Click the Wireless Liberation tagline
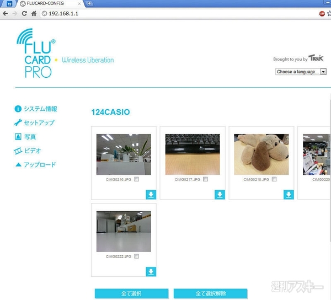Screen dimensions: 331x300 click(88, 60)
